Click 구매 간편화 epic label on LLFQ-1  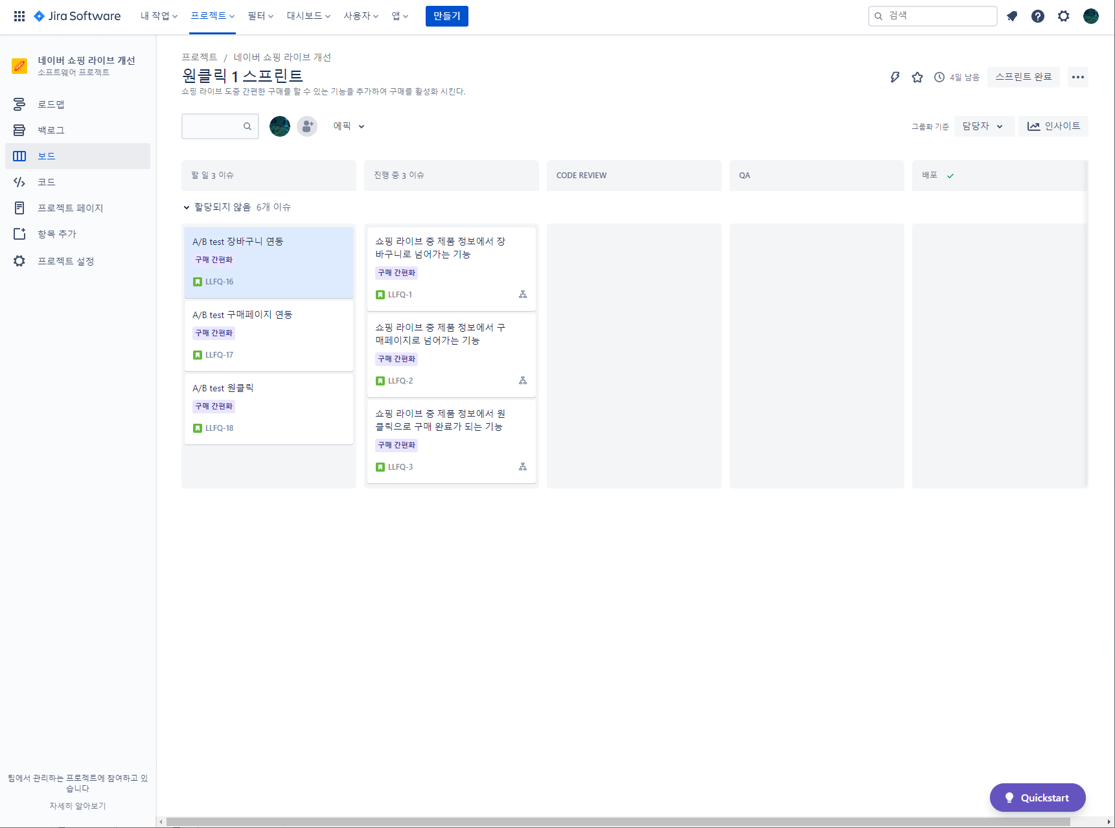(x=397, y=273)
